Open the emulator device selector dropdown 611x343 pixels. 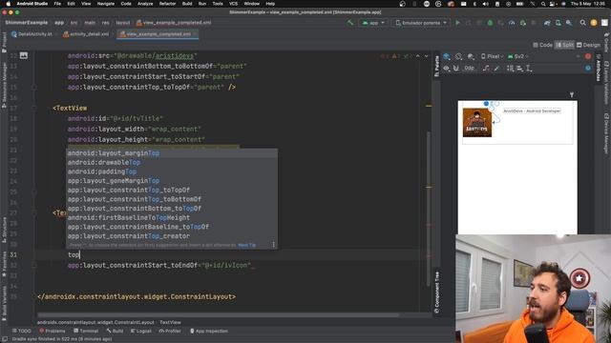click(x=421, y=23)
